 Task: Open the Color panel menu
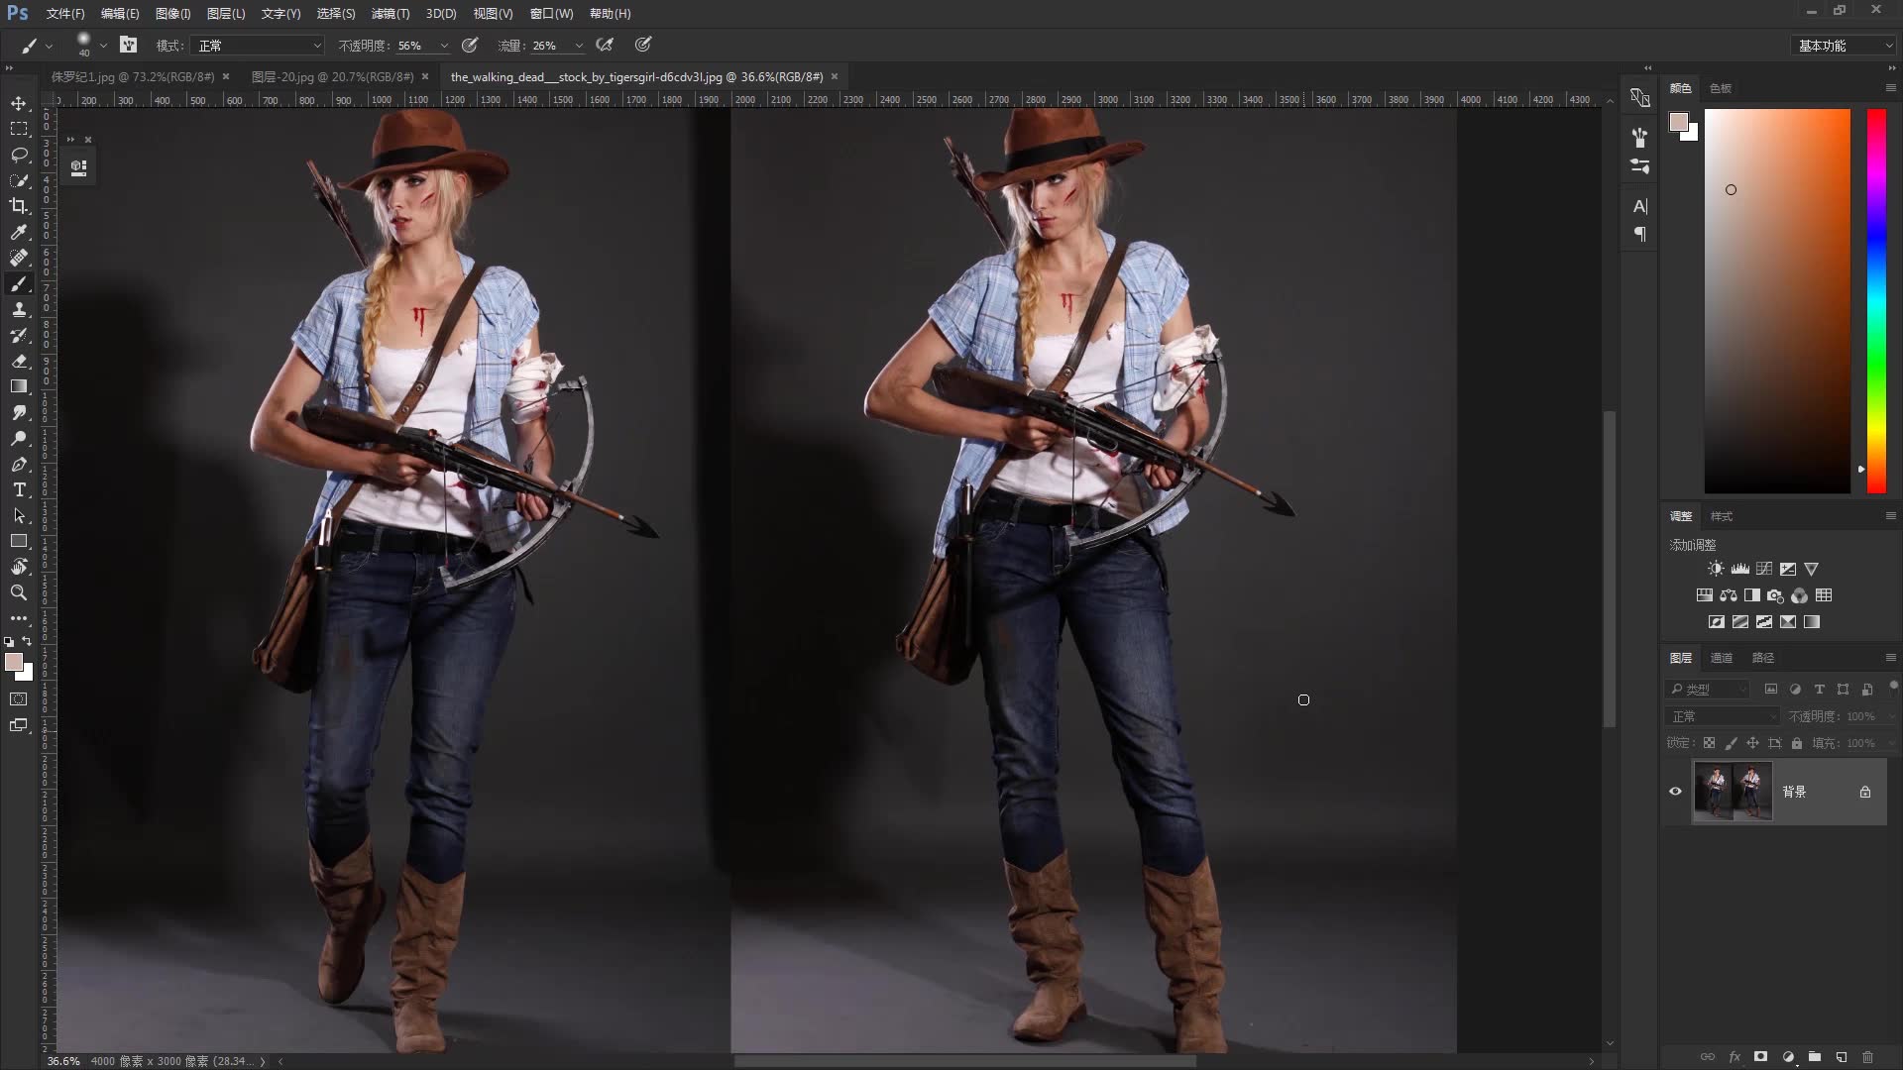point(1890,88)
